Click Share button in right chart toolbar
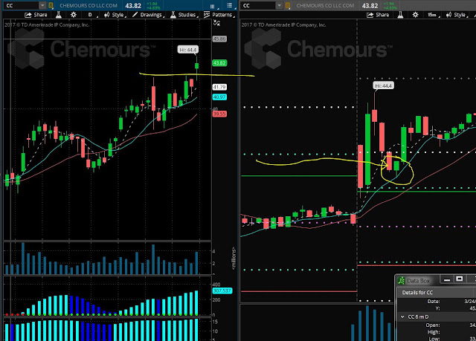The height and width of the screenshot is (341, 476). pos(378,15)
